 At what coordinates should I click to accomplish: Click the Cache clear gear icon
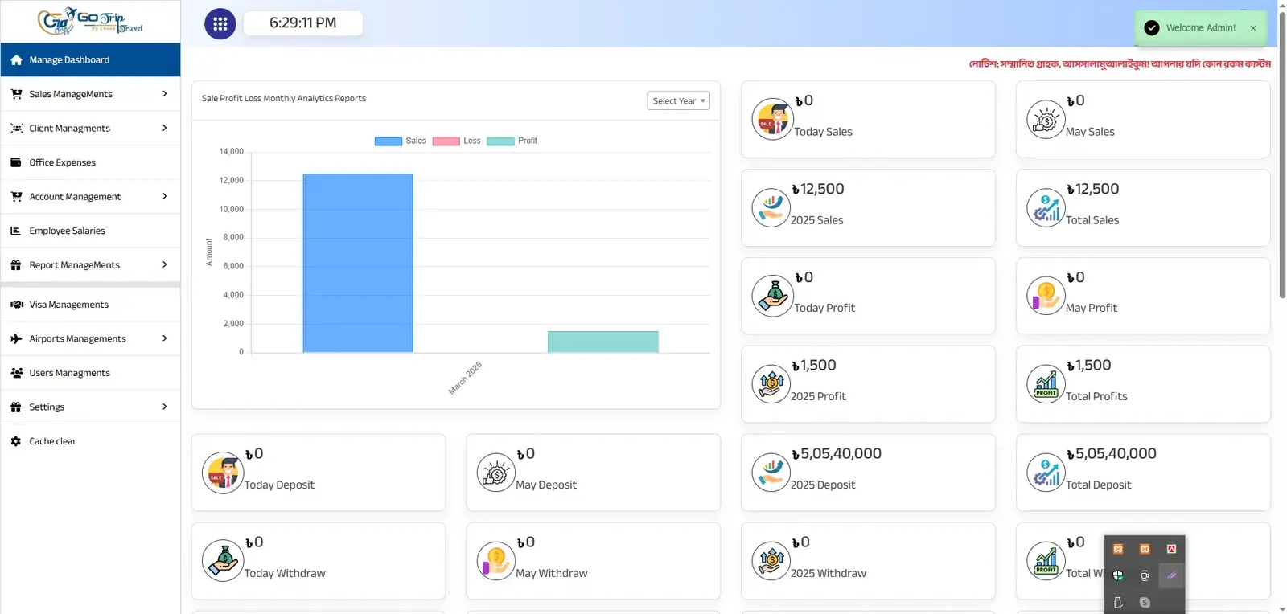click(x=16, y=441)
